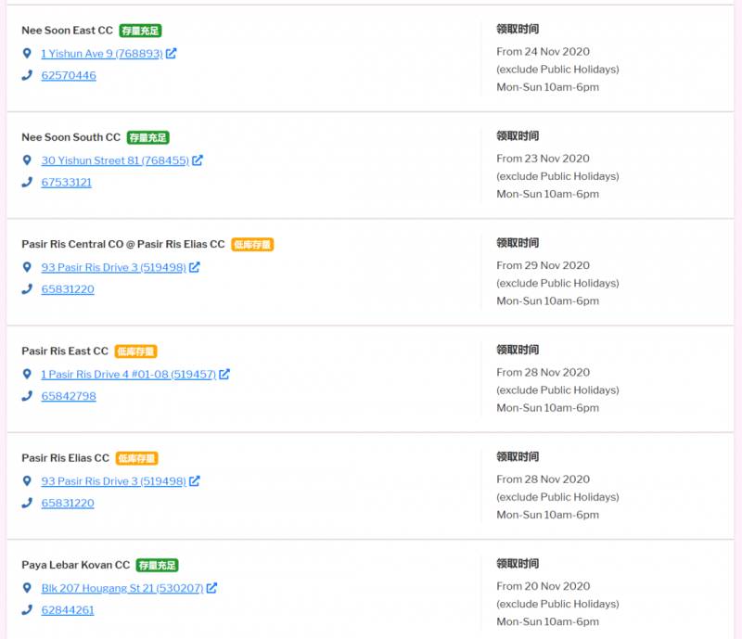Call Nee Soon East CC number 62570446
Image resolution: width=742 pixels, height=639 pixels.
pos(69,76)
